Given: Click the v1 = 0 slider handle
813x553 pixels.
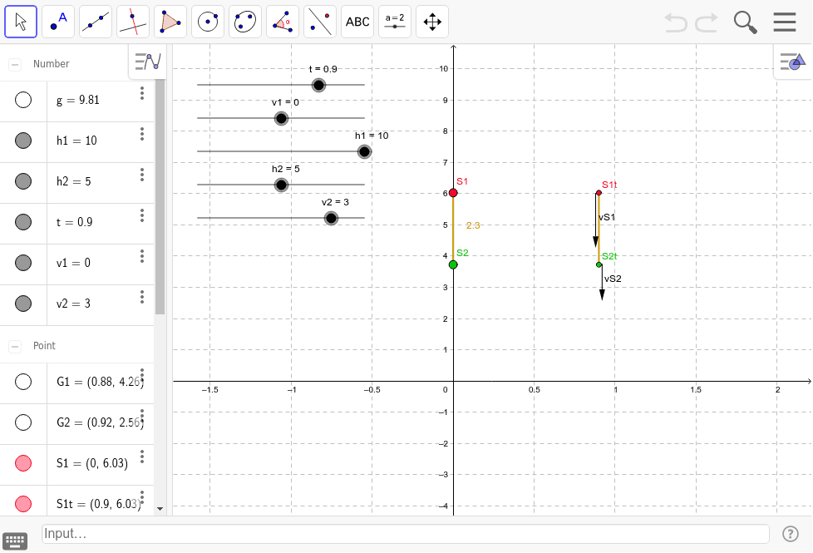Looking at the screenshot, I should point(281,118).
